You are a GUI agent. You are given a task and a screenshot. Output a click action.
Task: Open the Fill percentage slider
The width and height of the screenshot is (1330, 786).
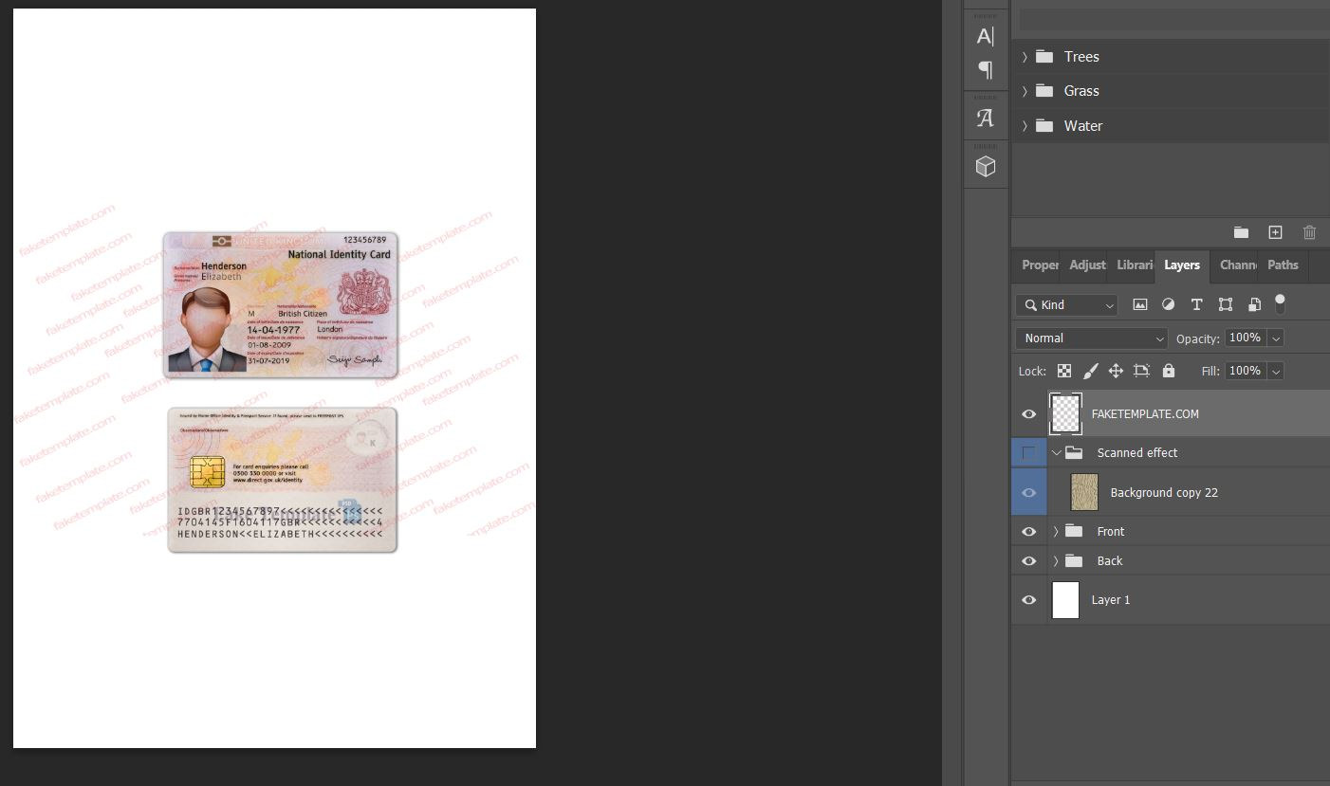pos(1275,371)
